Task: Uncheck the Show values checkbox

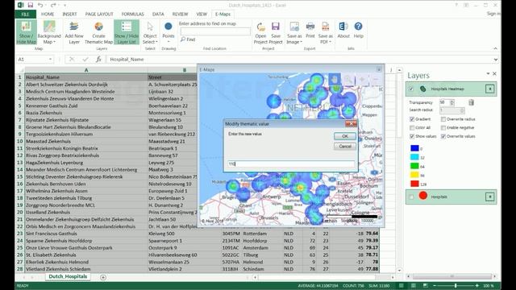Action: click(412, 136)
